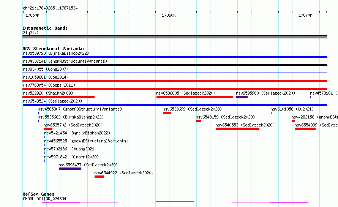Click the right arrow of the ruler
Screen dimensions: 338x207
[326, 12]
